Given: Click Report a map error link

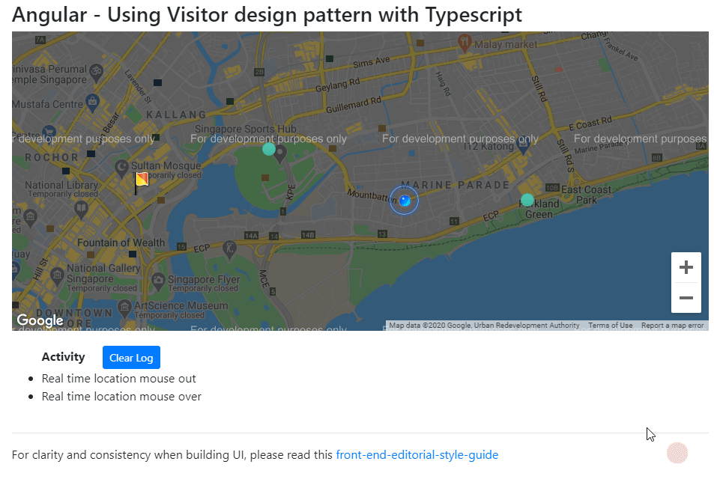Looking at the screenshot, I should coord(673,326).
